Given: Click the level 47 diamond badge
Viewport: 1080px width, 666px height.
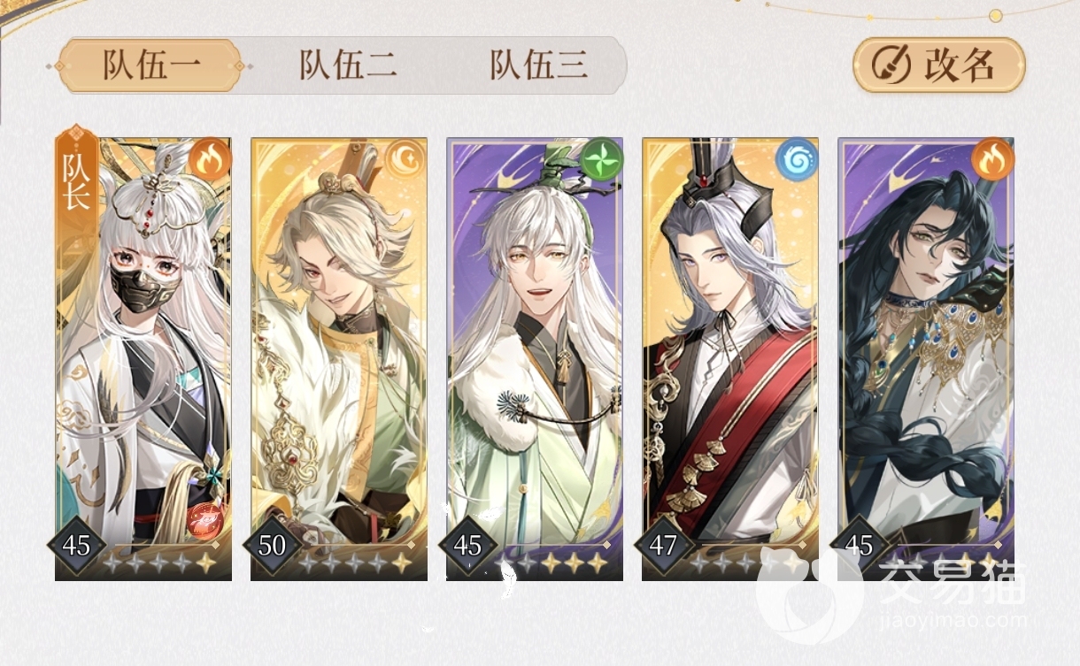Looking at the screenshot, I should pos(663,545).
